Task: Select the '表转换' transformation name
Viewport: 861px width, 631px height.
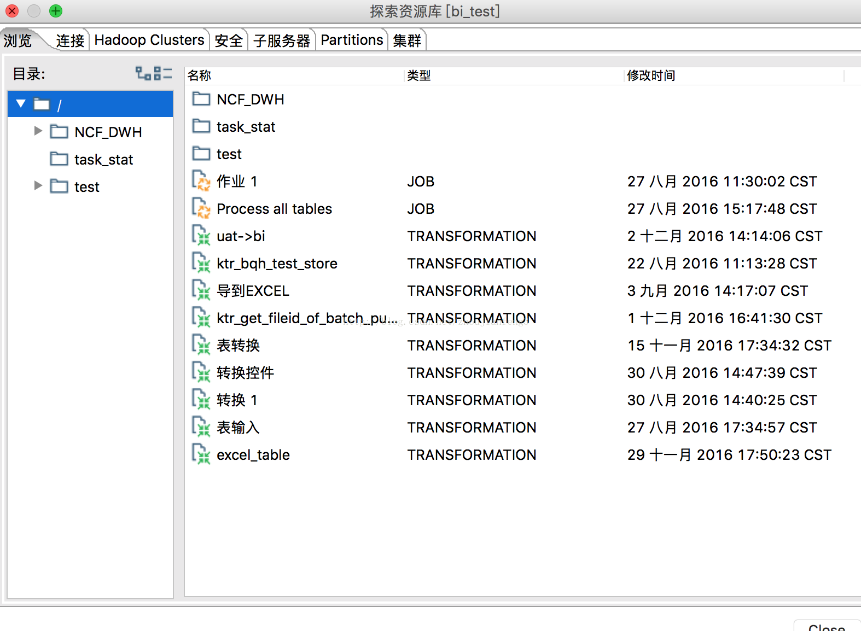Action: pyautogui.click(x=238, y=346)
